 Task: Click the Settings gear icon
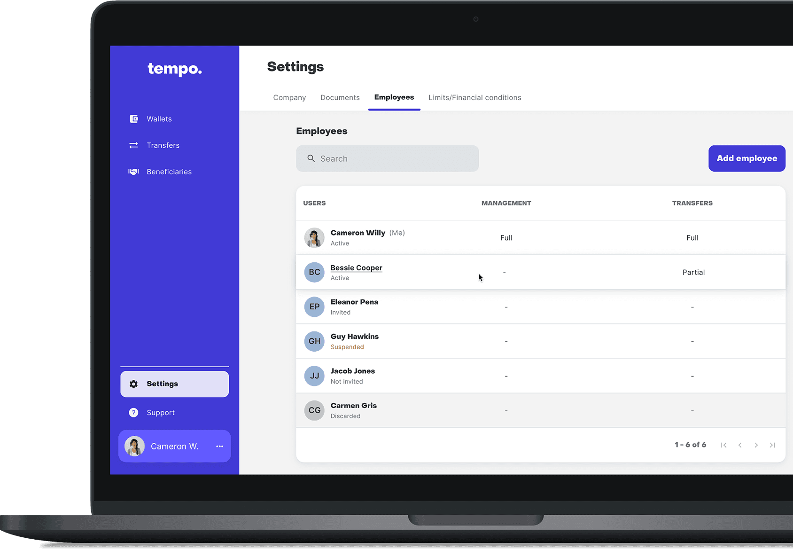(x=134, y=384)
